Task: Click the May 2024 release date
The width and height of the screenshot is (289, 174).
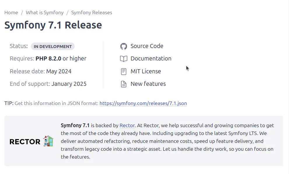Action: tap(59, 71)
